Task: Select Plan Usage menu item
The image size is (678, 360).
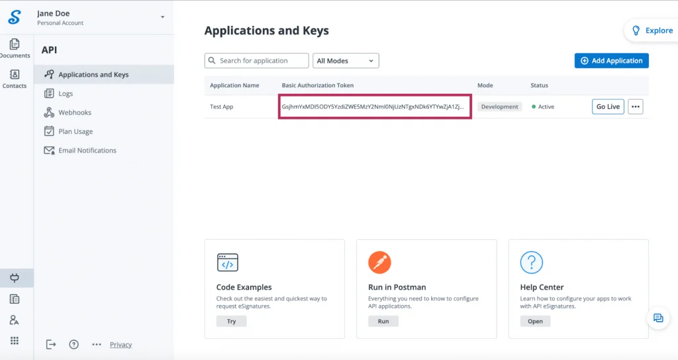Action: pos(75,131)
